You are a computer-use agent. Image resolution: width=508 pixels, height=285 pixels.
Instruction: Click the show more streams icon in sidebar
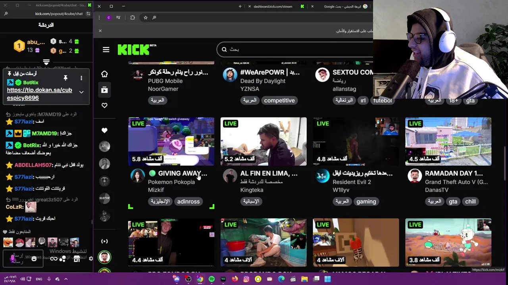point(104,241)
